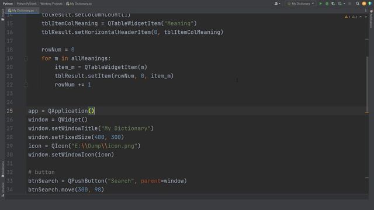
Task: Go to previous highlighted problem arrow
Action: pos(361,17)
